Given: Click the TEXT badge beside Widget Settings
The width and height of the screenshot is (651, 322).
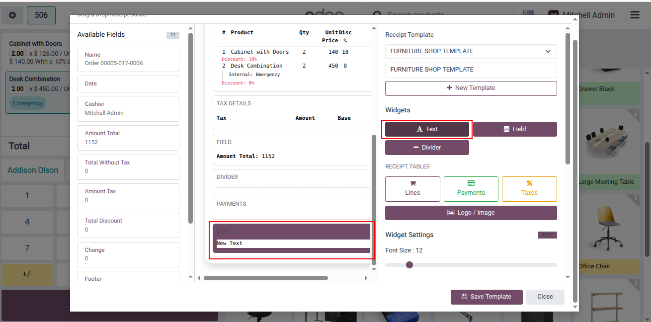Looking at the screenshot, I should (x=548, y=235).
